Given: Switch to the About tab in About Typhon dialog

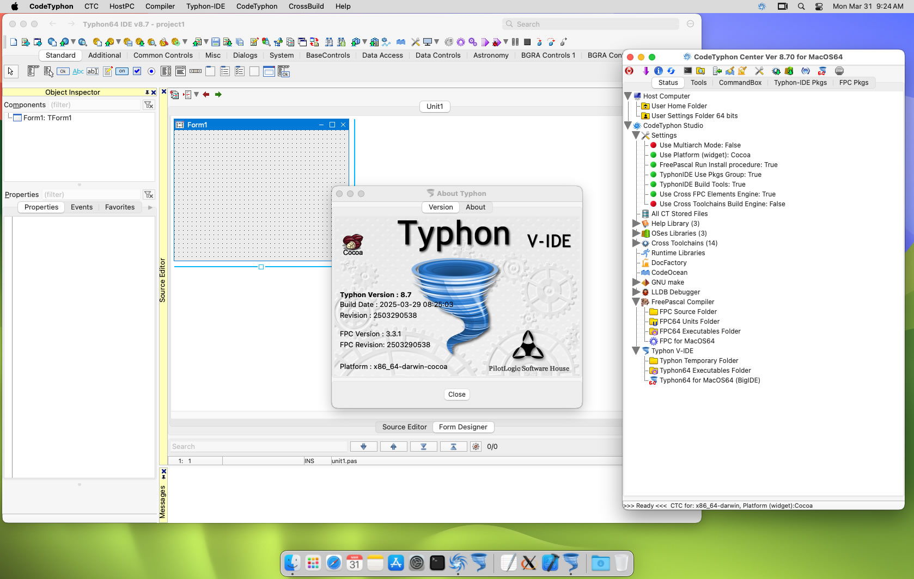Looking at the screenshot, I should click(476, 207).
